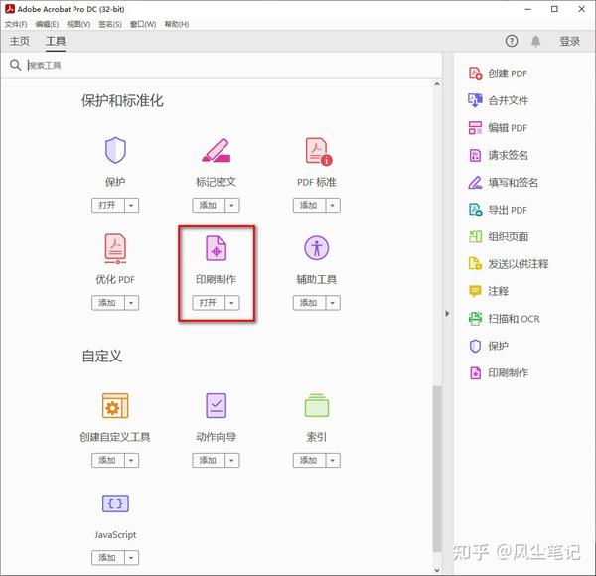Open 创建 PDF from the right sidebar
Screen dimensions: 596x576
(498, 73)
